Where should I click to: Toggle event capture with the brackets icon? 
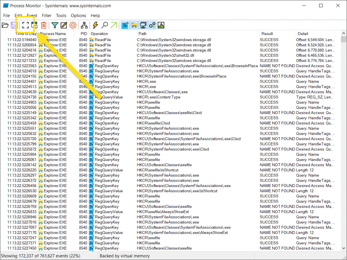click(25, 25)
